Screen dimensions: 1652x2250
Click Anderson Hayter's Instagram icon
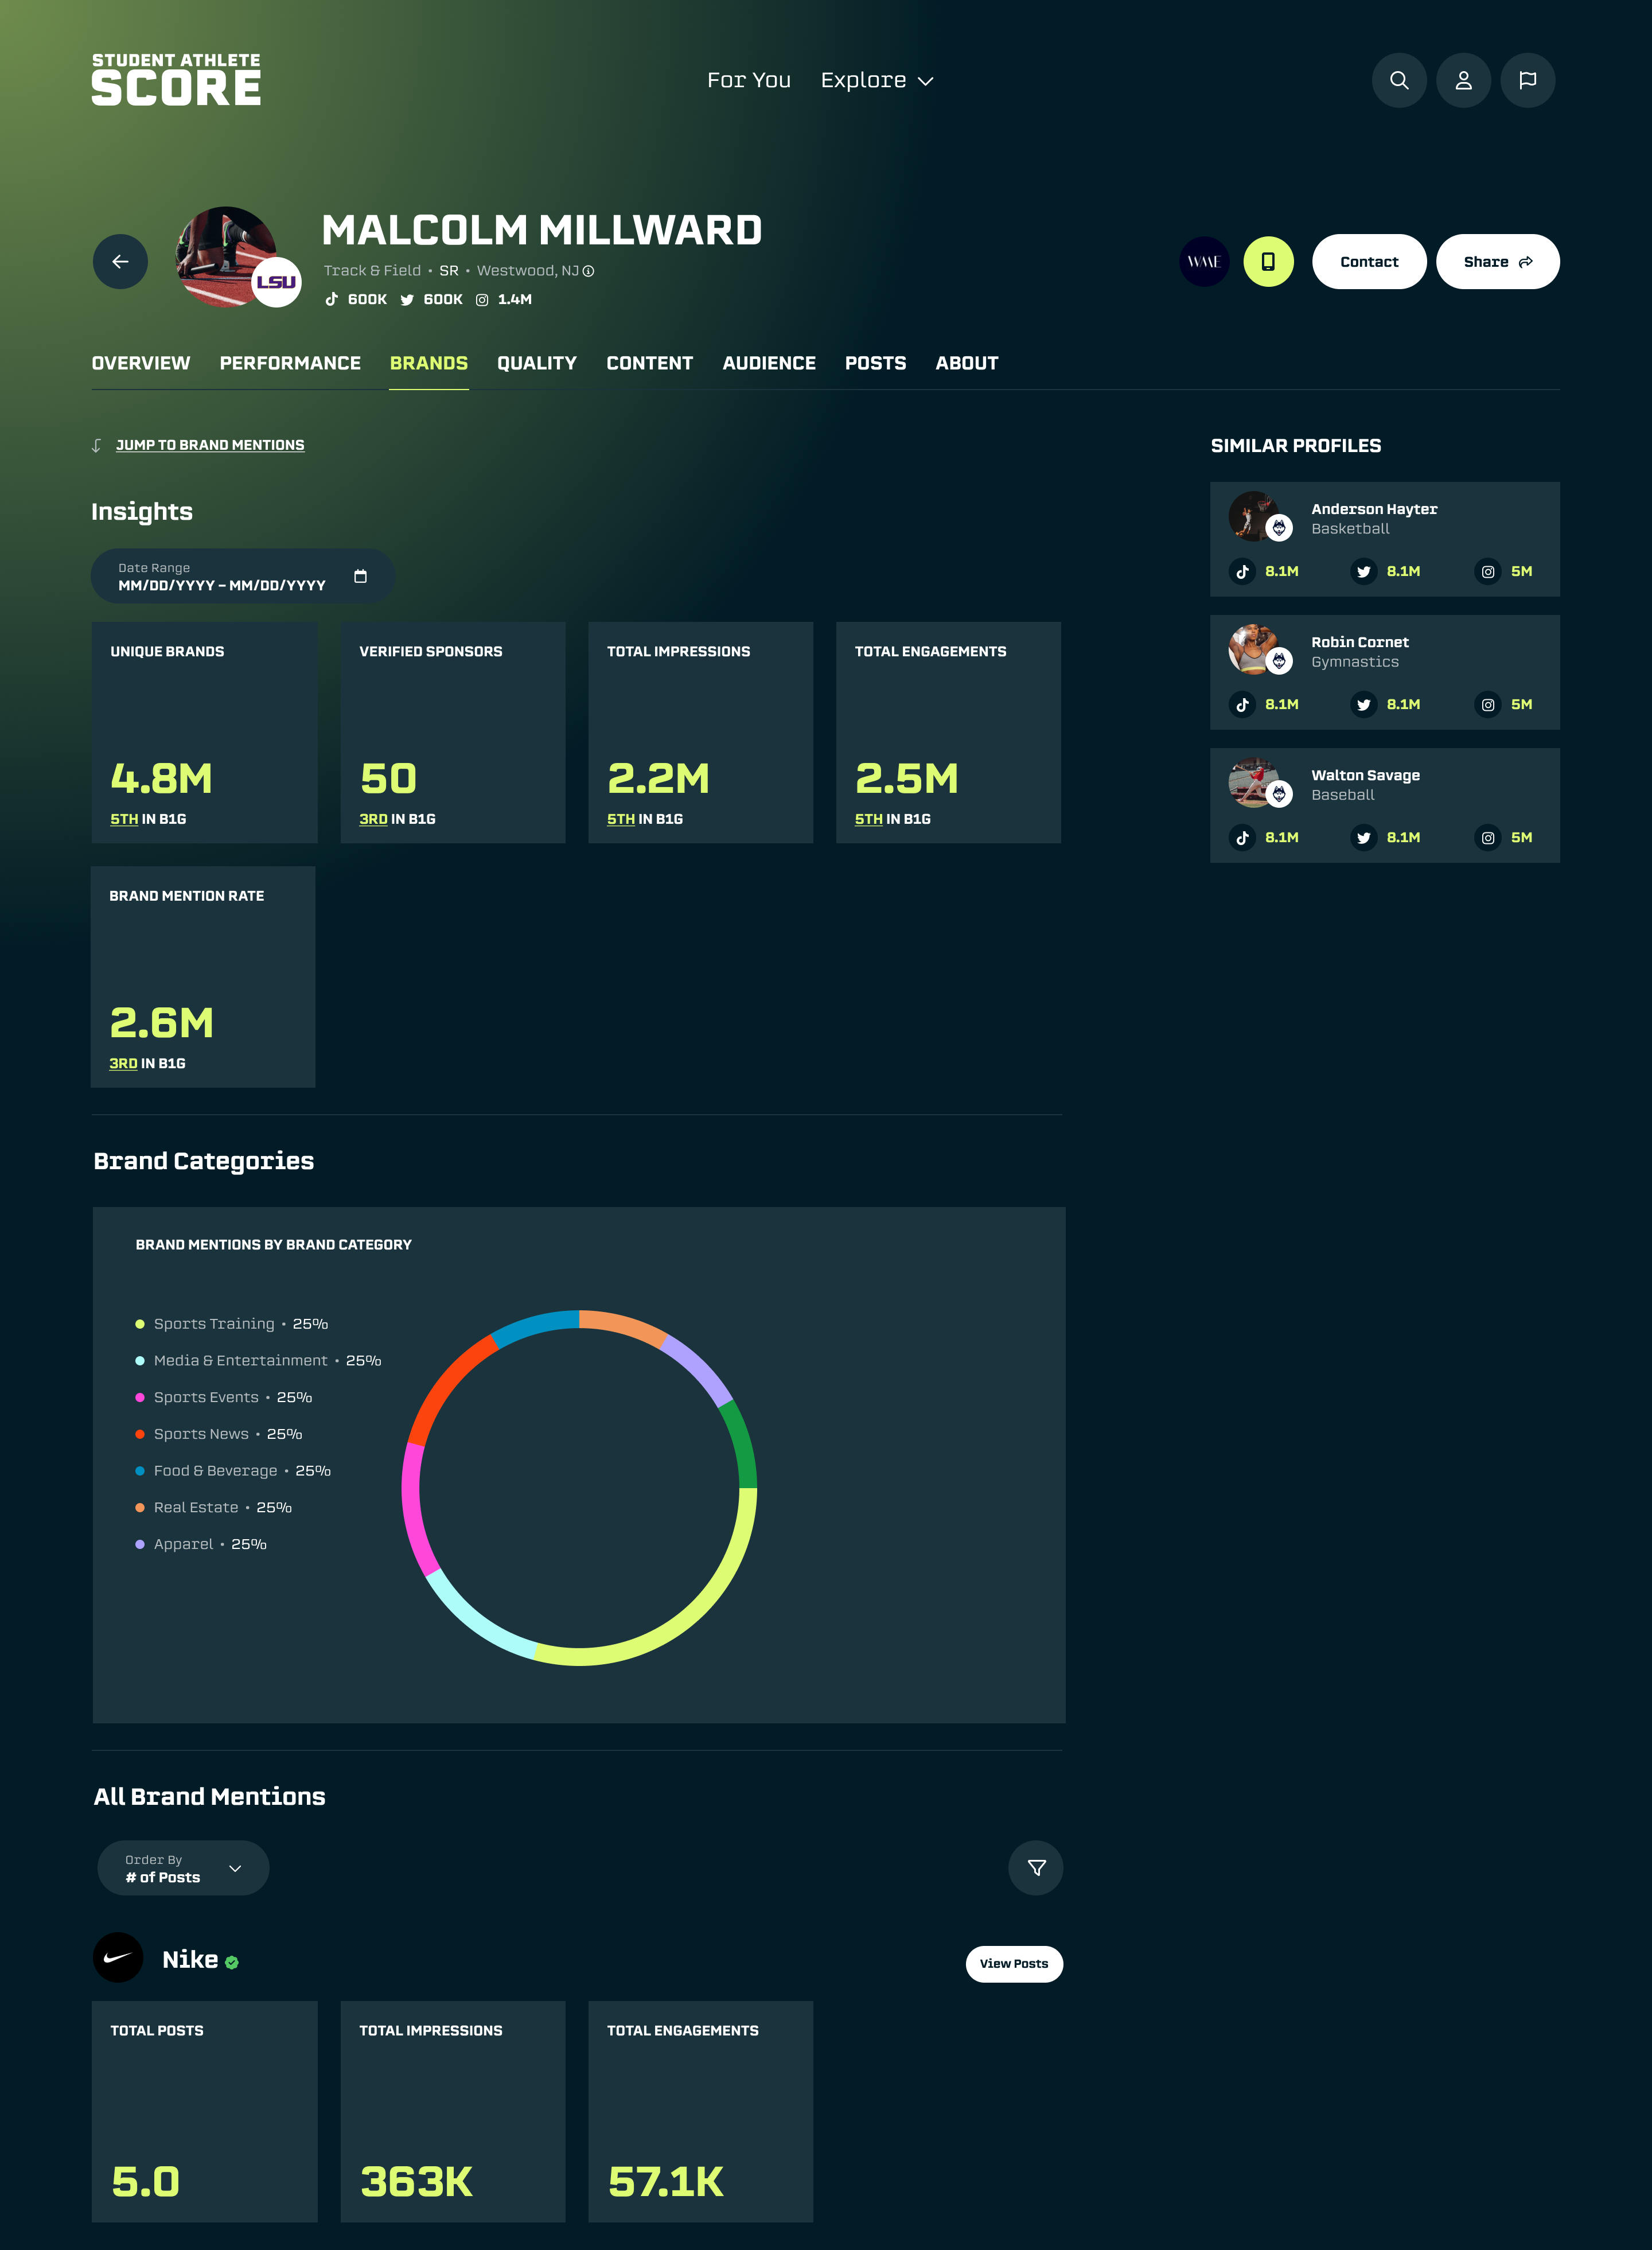[x=1488, y=571]
